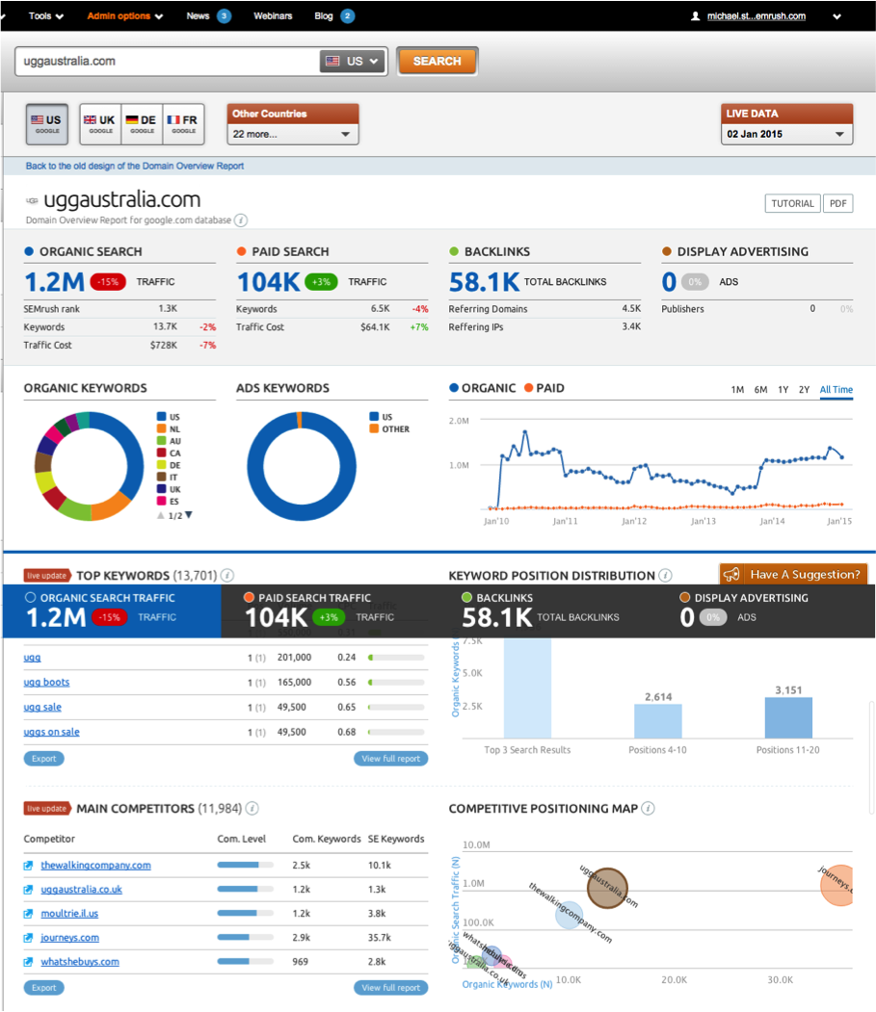Click the domain search input field
The height and width of the screenshot is (1012, 876).
click(168, 62)
